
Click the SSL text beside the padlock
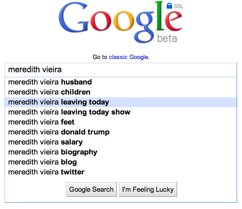pos(178,6)
